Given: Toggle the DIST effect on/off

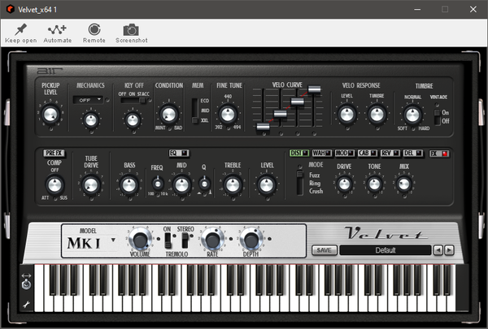Looking at the screenshot, I should (x=299, y=153).
